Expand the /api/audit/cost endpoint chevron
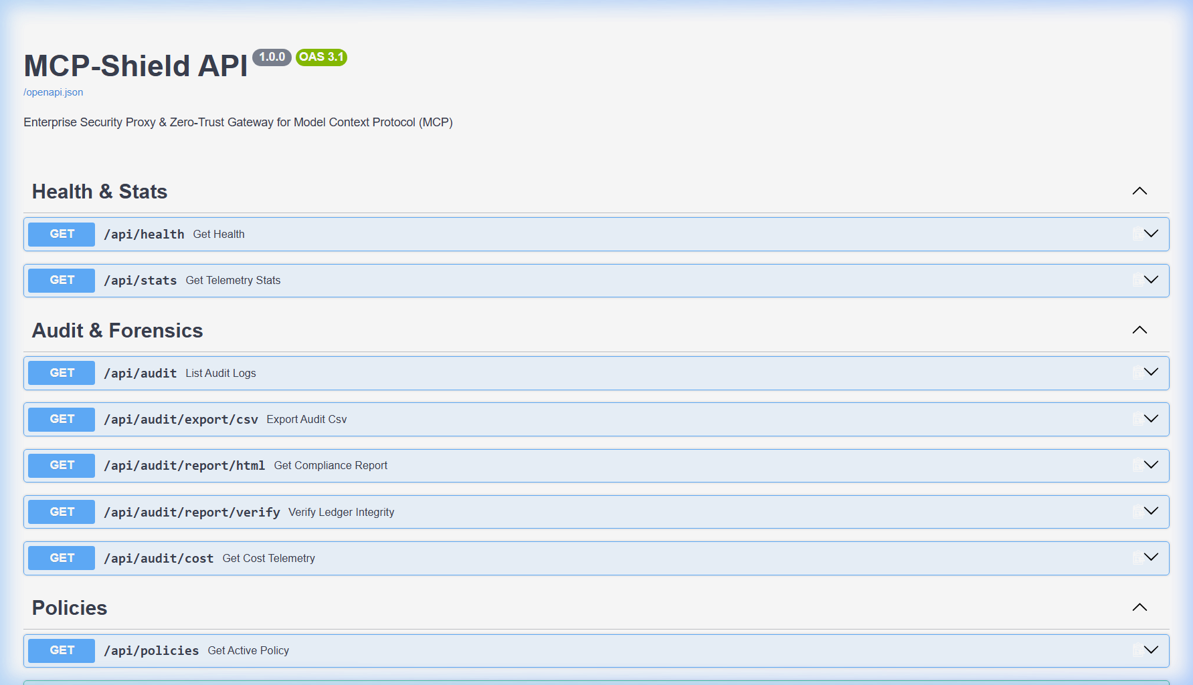1193x685 pixels. [x=1151, y=557]
